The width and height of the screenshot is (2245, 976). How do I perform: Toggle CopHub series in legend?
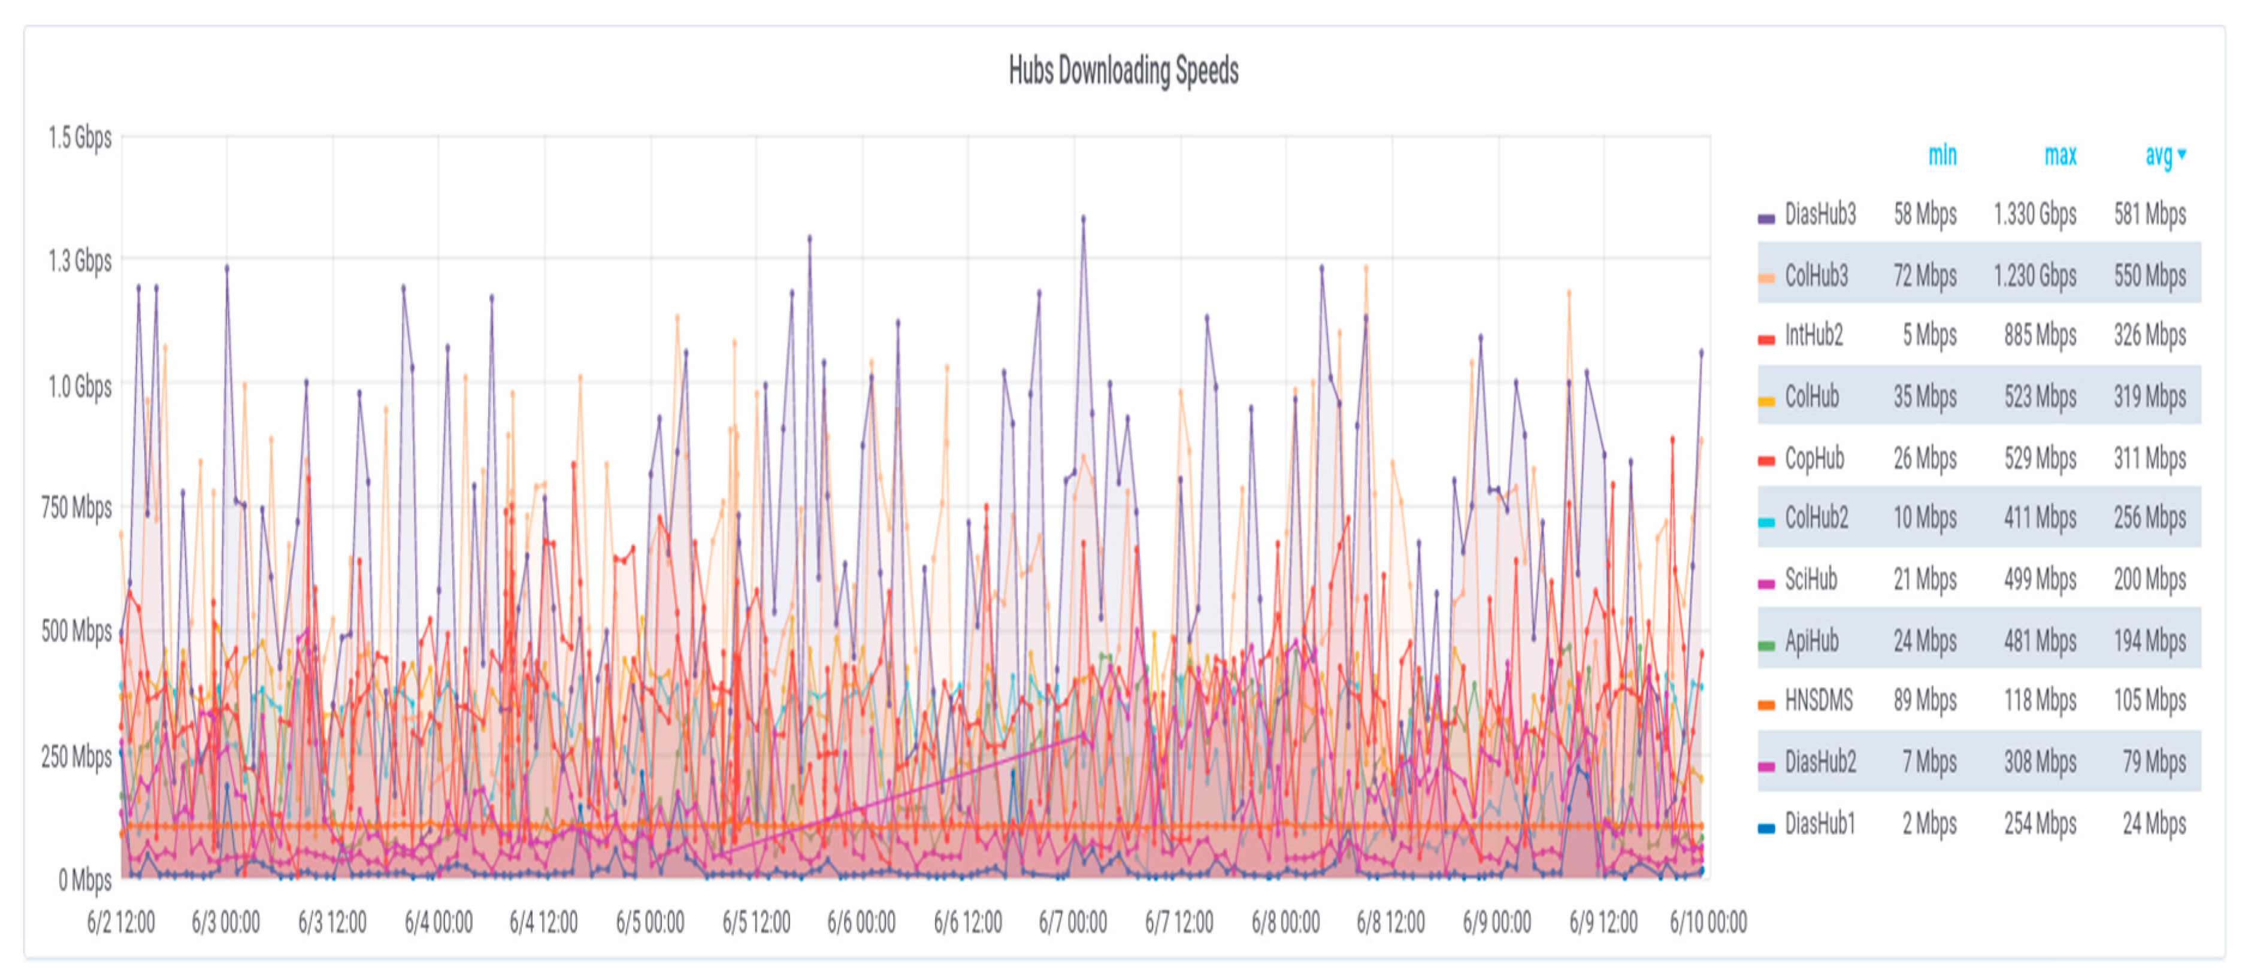click(1814, 457)
